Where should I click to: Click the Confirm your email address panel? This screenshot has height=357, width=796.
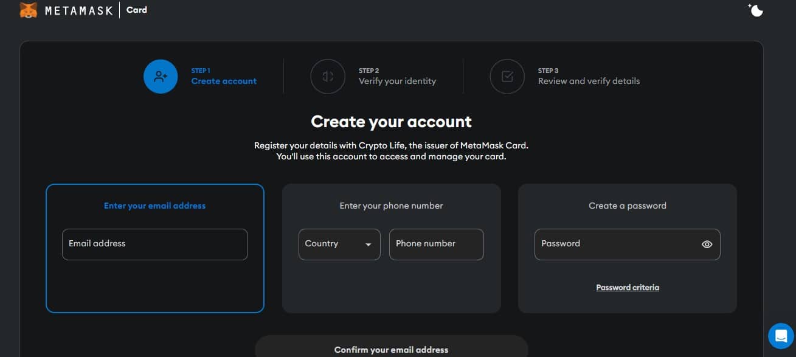tap(392, 346)
